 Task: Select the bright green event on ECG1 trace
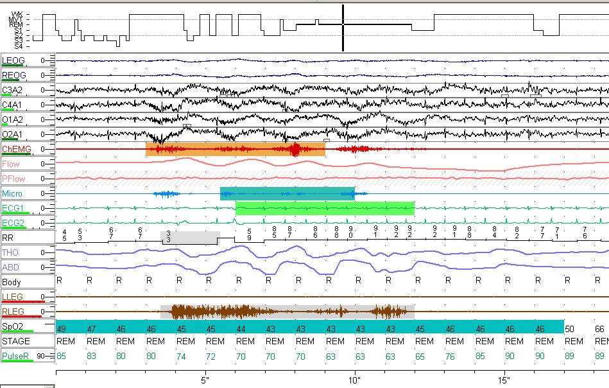325,208
